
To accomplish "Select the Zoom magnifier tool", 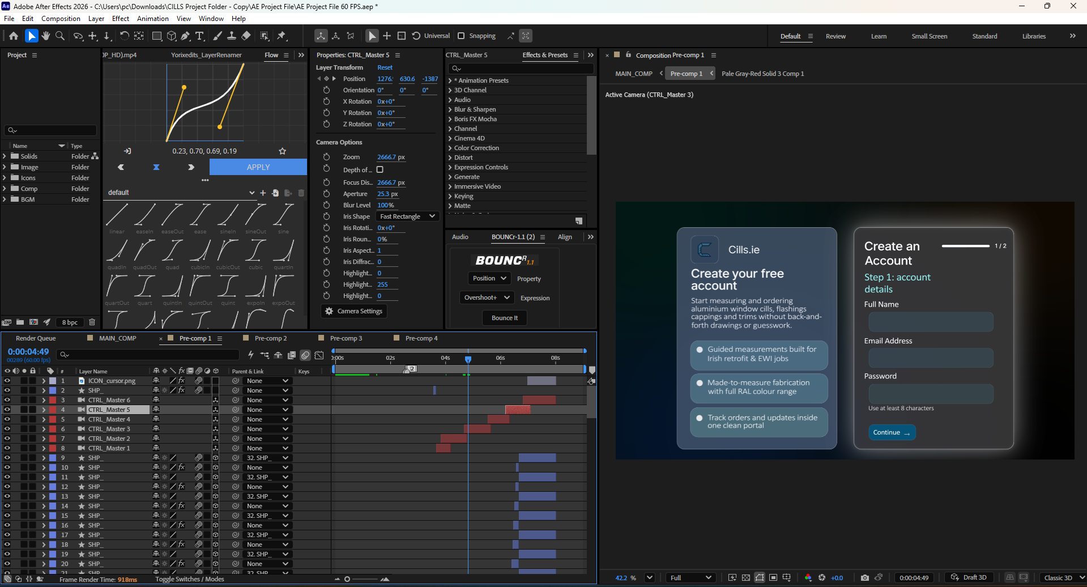I will pyautogui.click(x=60, y=36).
